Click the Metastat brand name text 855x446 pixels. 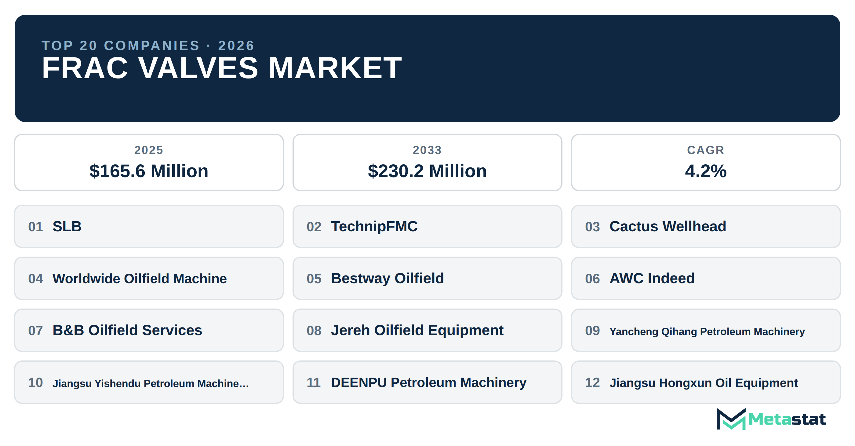(x=787, y=419)
